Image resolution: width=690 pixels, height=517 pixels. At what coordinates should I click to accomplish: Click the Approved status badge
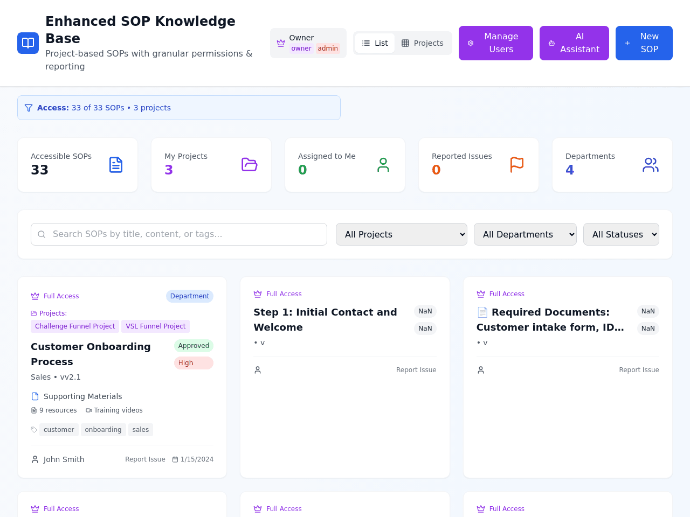[194, 346]
